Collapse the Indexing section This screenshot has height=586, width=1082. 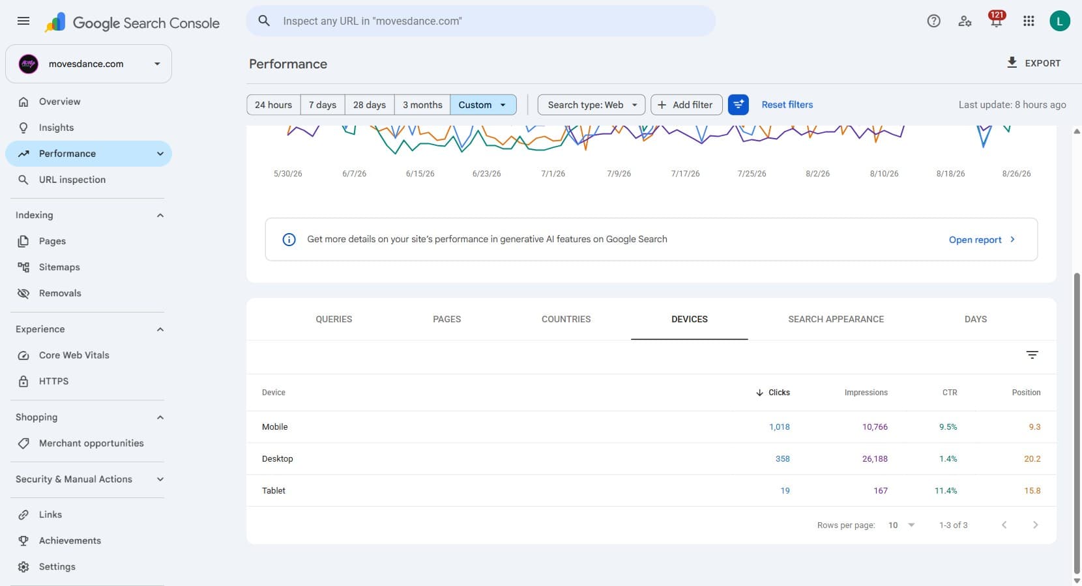coord(160,216)
